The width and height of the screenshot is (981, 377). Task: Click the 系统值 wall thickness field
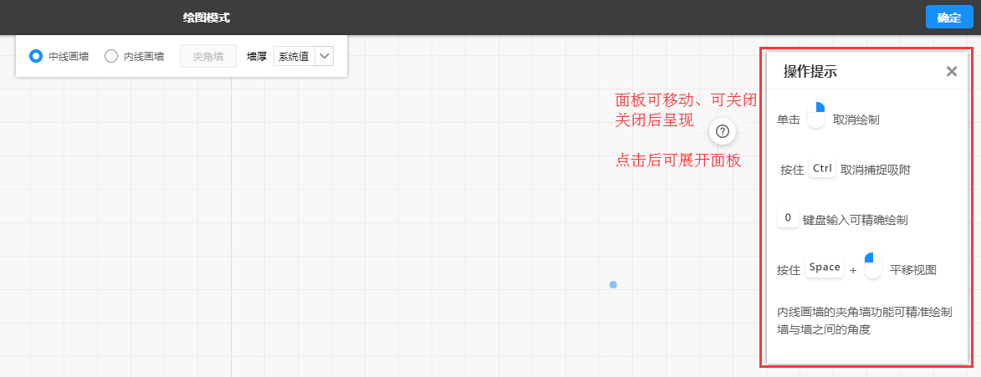tap(294, 56)
